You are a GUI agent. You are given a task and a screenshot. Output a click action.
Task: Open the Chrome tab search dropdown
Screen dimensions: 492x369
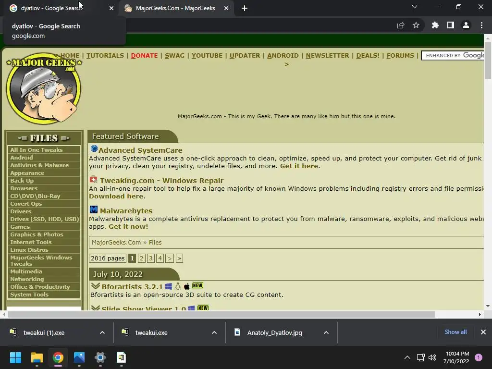pyautogui.click(x=415, y=7)
